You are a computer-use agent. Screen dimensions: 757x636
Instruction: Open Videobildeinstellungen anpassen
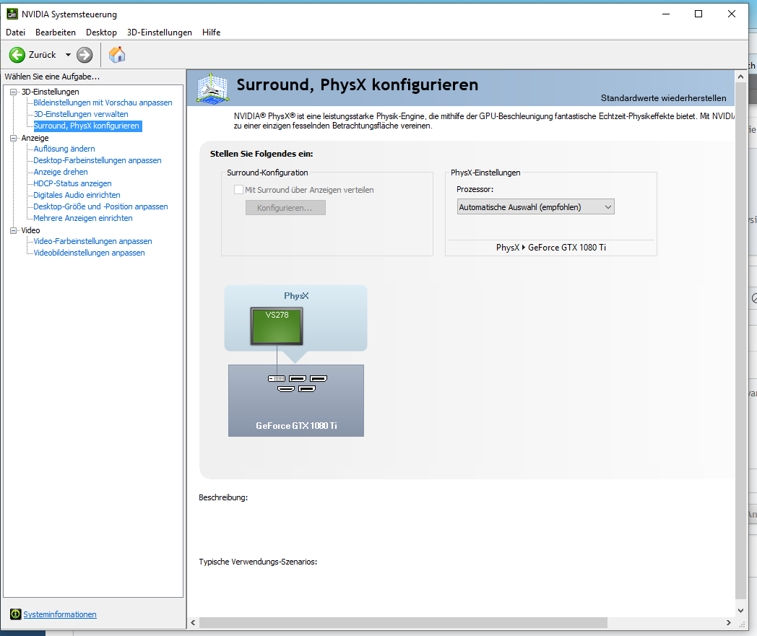(x=90, y=253)
